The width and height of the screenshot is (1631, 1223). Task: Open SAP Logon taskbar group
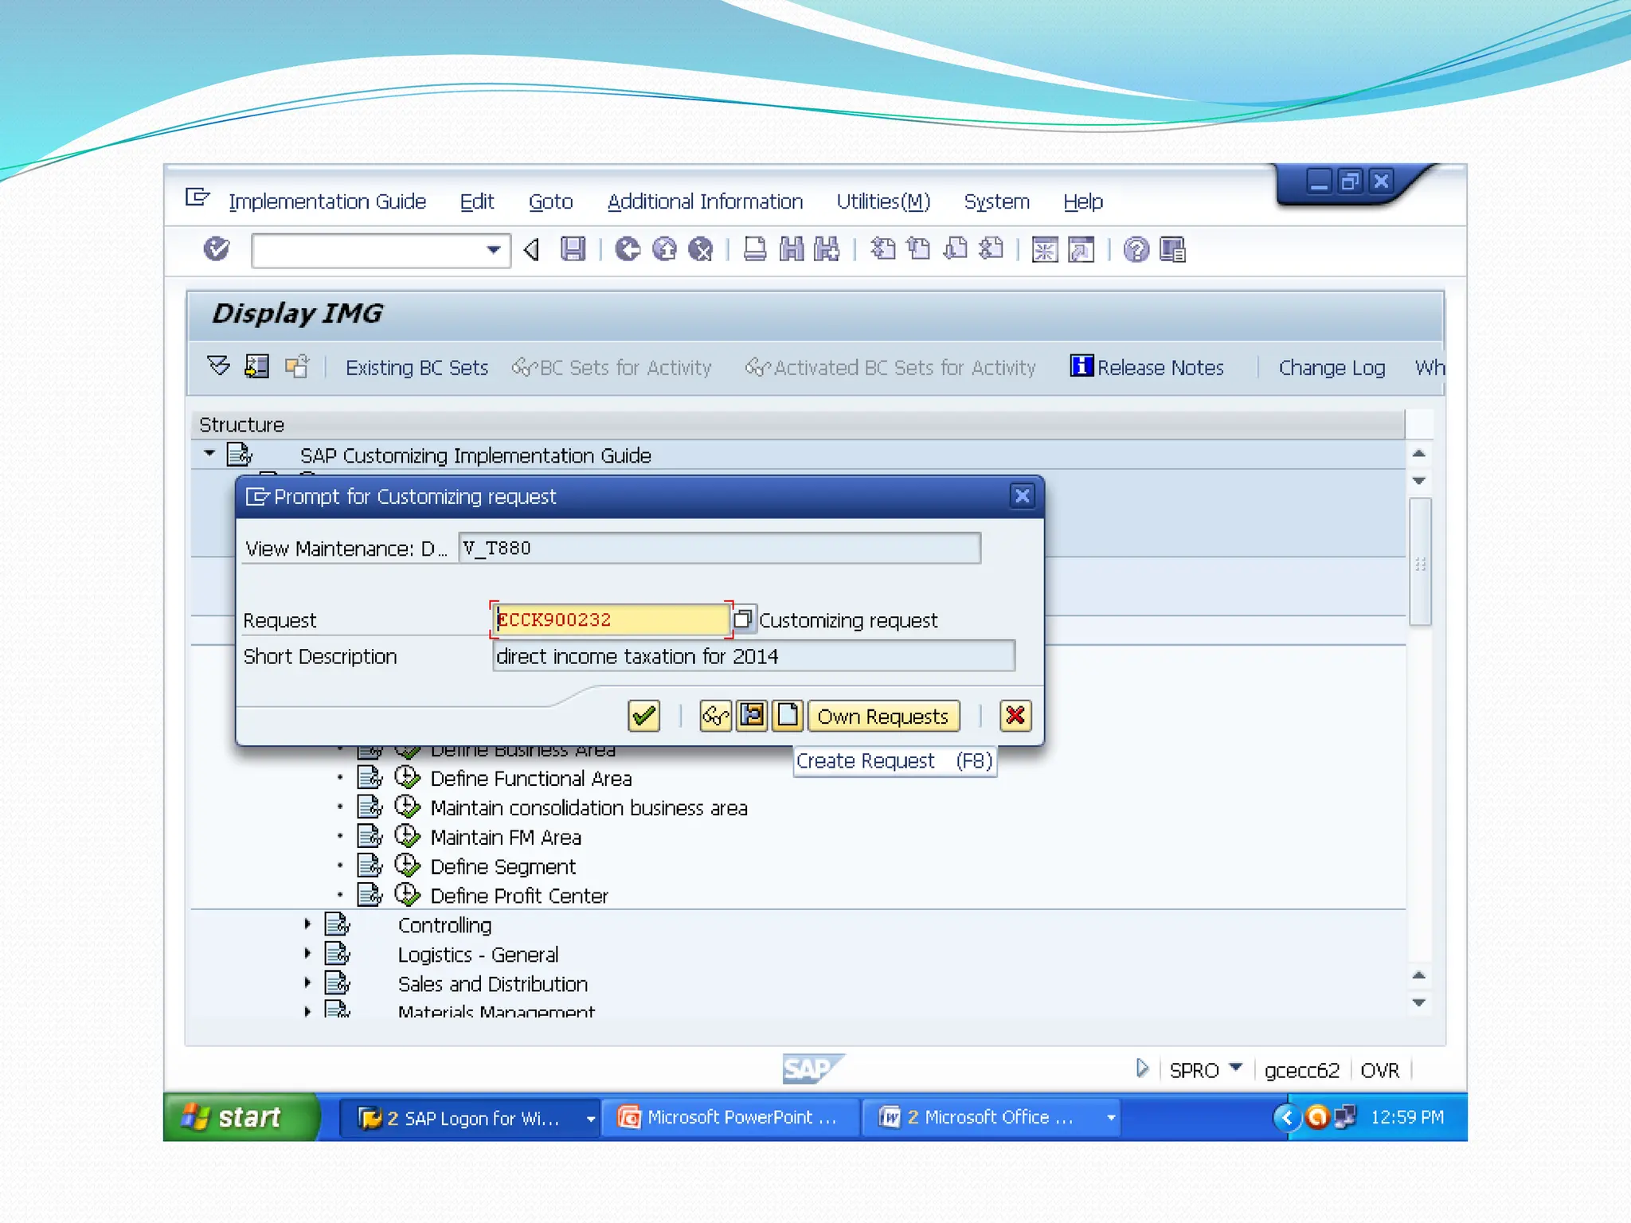click(x=470, y=1117)
